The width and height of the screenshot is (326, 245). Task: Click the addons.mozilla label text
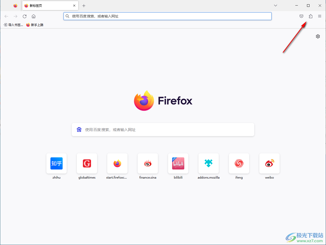pyautogui.click(x=209, y=178)
